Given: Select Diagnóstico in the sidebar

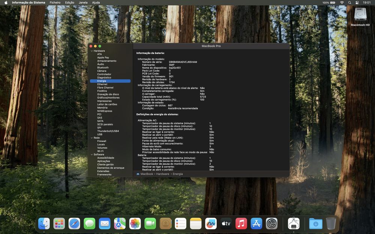Looking at the screenshot, I should (x=104, y=78).
